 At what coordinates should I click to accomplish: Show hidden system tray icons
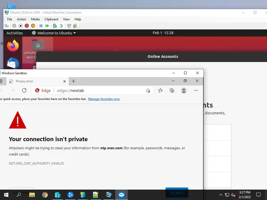tap(221, 195)
